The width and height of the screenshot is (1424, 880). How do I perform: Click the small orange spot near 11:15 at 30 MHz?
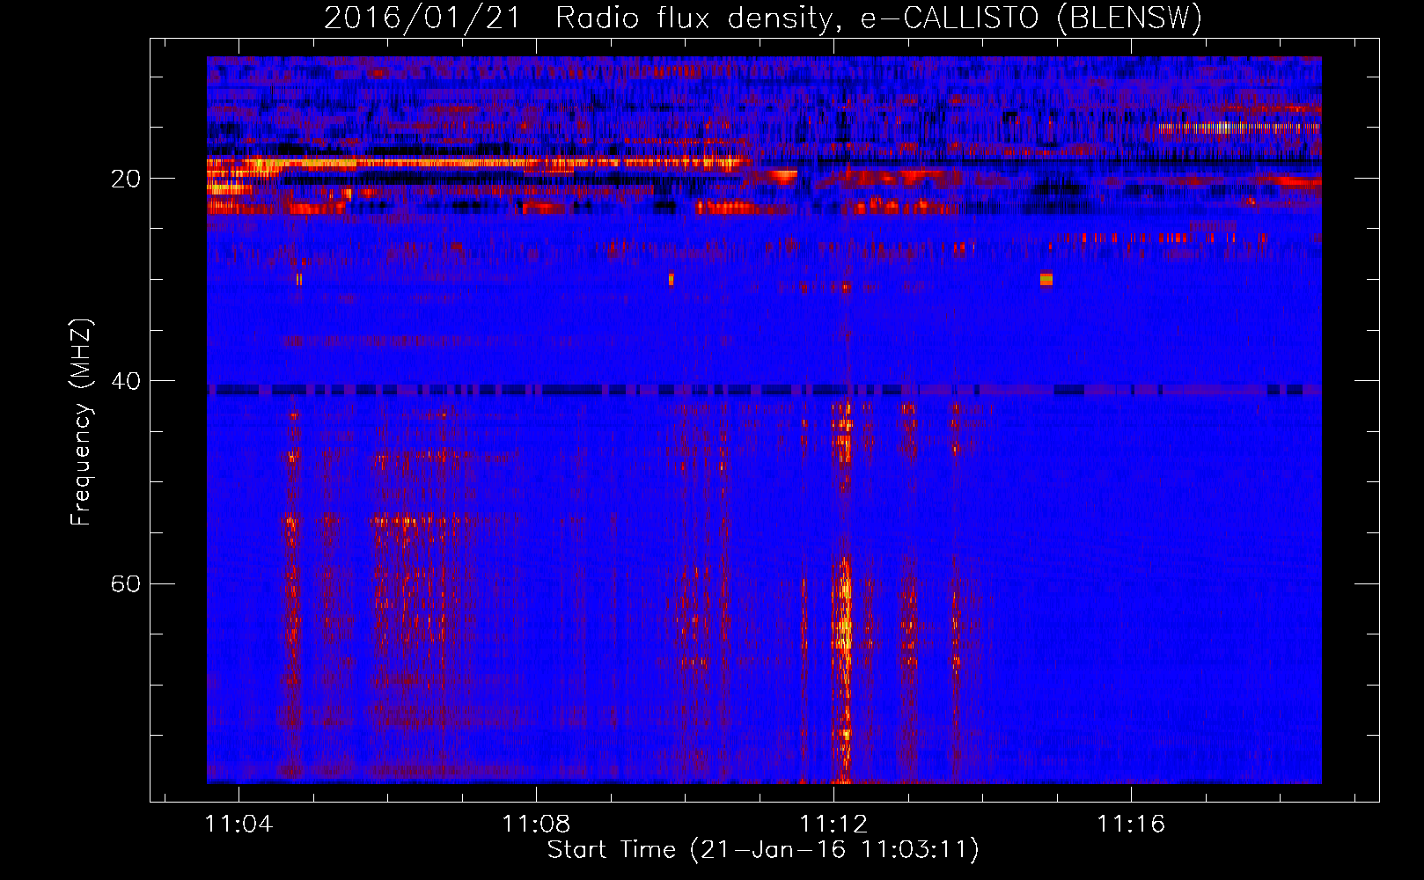tap(1046, 279)
